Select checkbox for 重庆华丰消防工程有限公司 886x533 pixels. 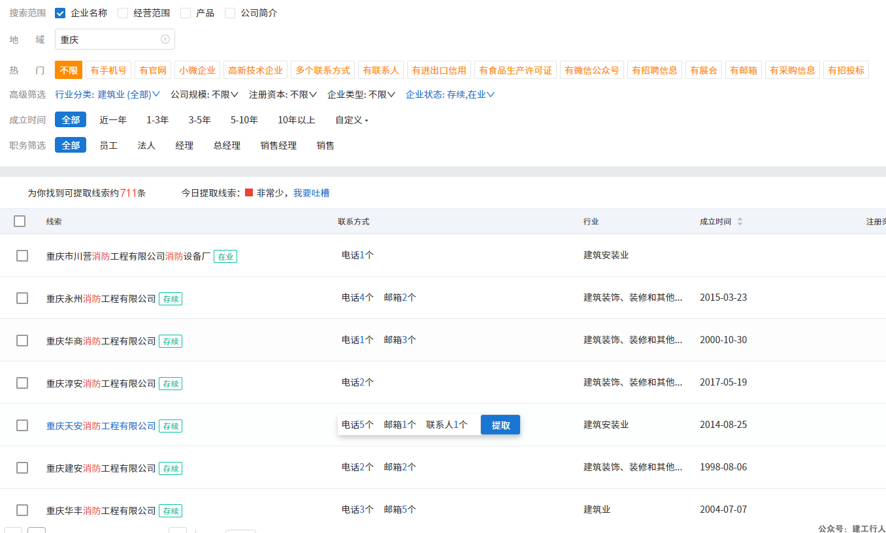pyautogui.click(x=22, y=510)
